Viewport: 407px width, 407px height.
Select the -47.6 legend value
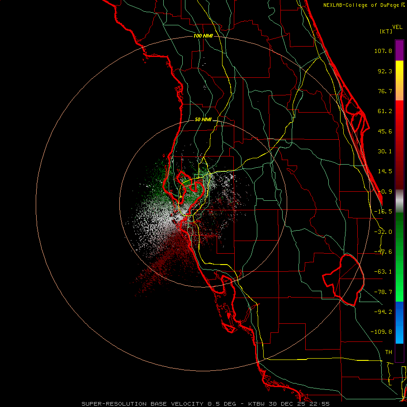pyautogui.click(x=383, y=252)
